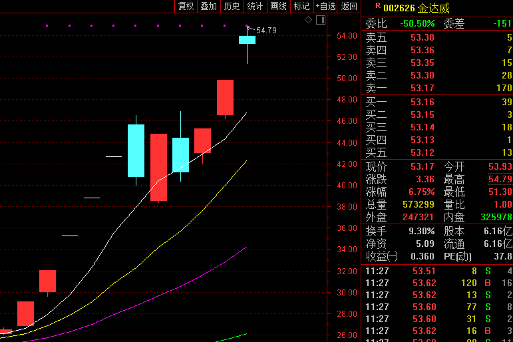Click the cyan candlestick near 54.00
Screen dimensions: 513x342
click(x=247, y=40)
